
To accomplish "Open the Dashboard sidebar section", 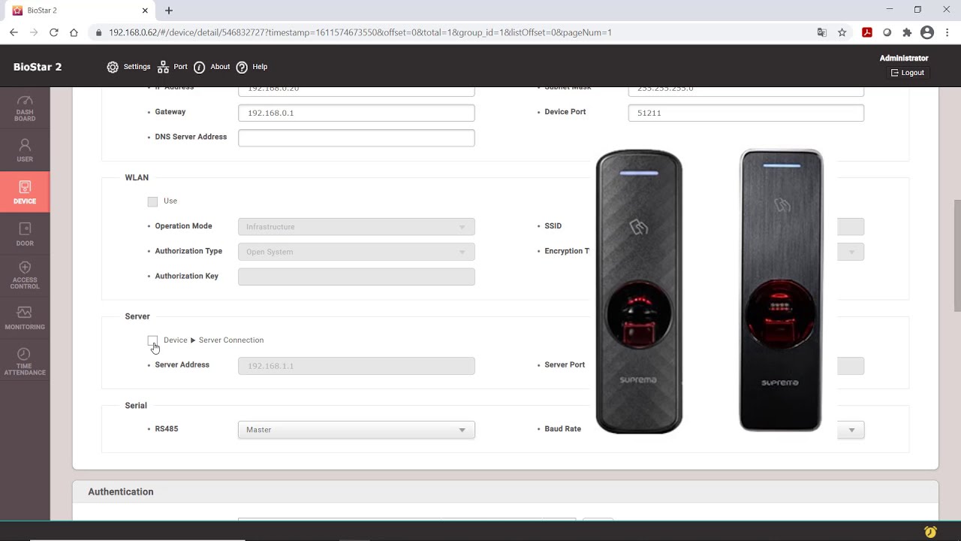I will point(25,108).
